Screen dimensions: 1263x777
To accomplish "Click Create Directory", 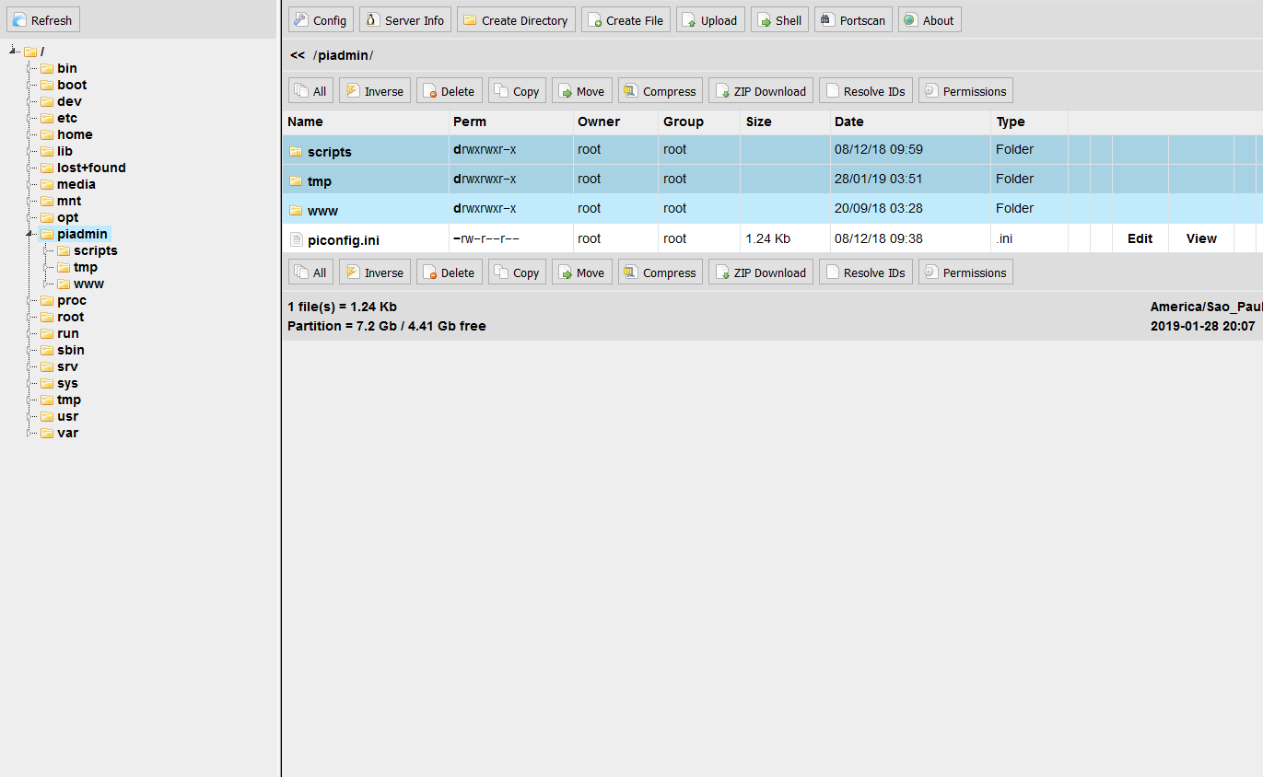I will point(516,20).
